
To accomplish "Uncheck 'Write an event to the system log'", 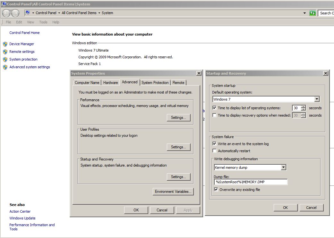I will point(214,144).
